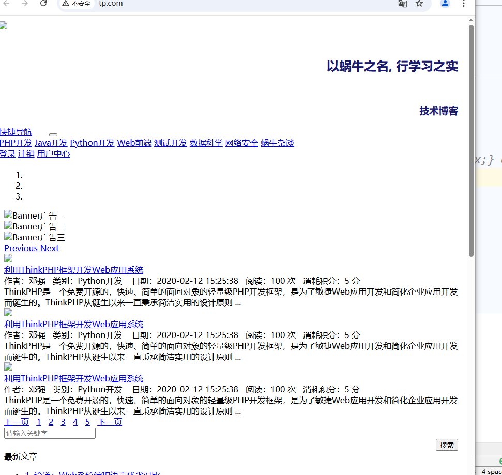Click the 搜索 search button
Viewport: 502px width, 475px height.
pyautogui.click(x=447, y=445)
